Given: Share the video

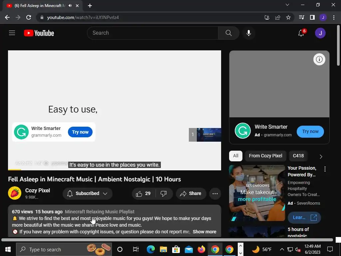Looking at the screenshot, I should point(191,194).
